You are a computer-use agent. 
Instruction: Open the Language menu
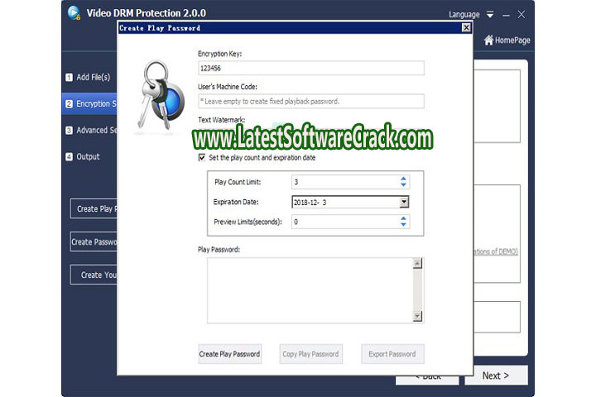[x=464, y=14]
